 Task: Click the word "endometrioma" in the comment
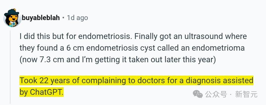218,48
